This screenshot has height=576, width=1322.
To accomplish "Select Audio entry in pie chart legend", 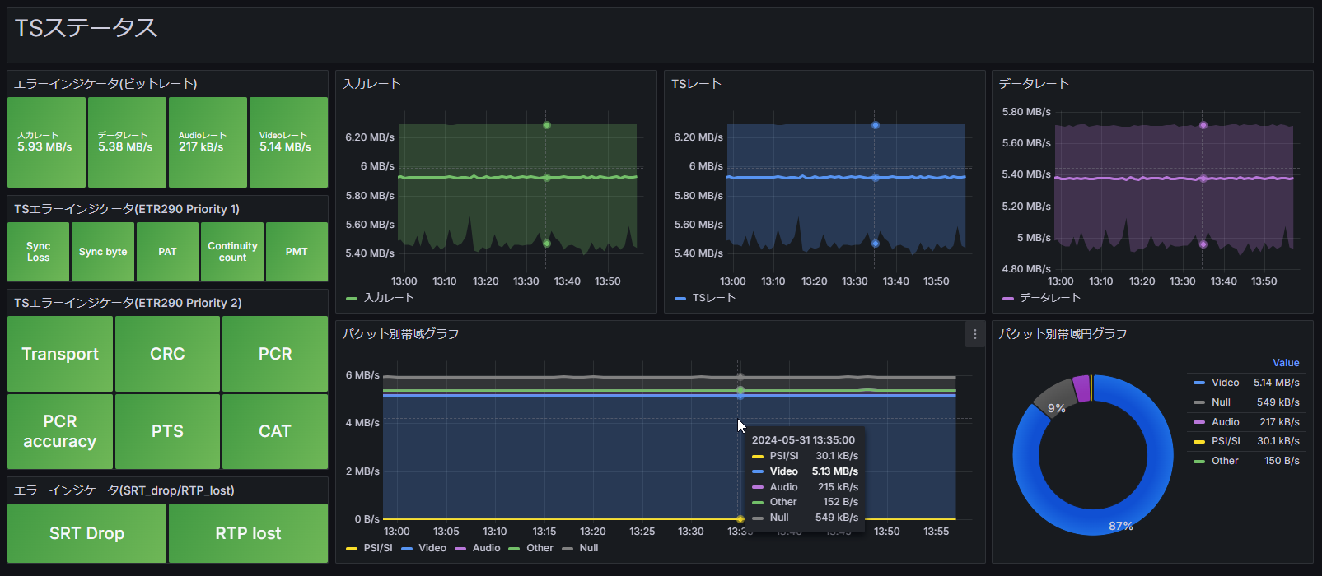I will 1225,422.
